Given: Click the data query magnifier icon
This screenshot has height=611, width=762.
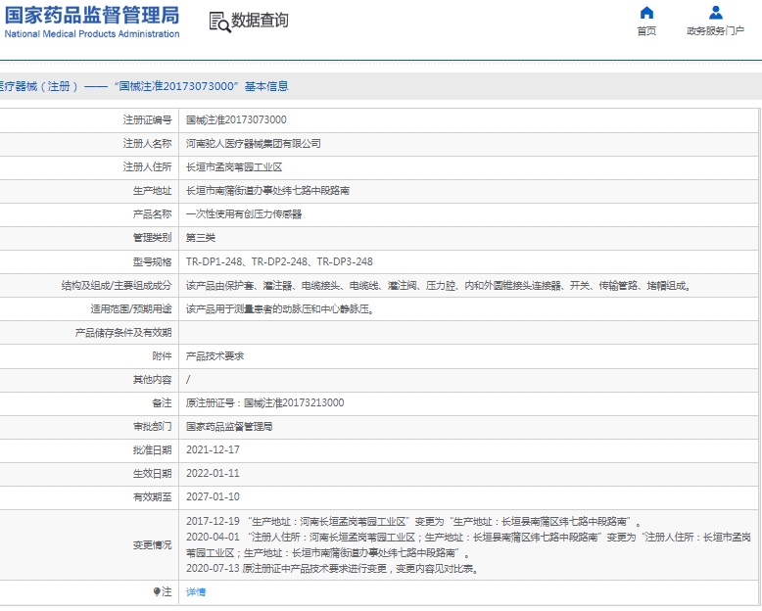Looking at the screenshot, I should [219, 23].
